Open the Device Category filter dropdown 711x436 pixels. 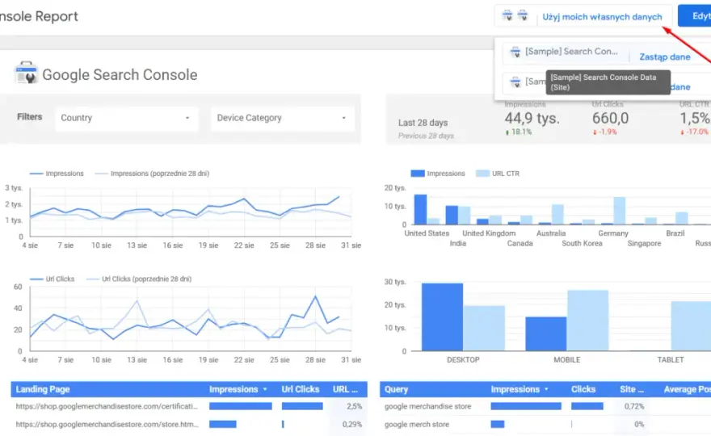click(283, 118)
